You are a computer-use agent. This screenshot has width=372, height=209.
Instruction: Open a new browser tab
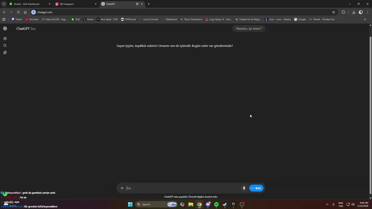(x=149, y=4)
